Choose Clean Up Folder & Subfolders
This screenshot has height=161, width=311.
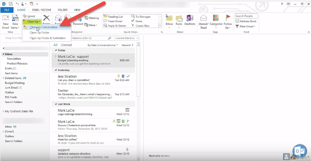(48, 38)
